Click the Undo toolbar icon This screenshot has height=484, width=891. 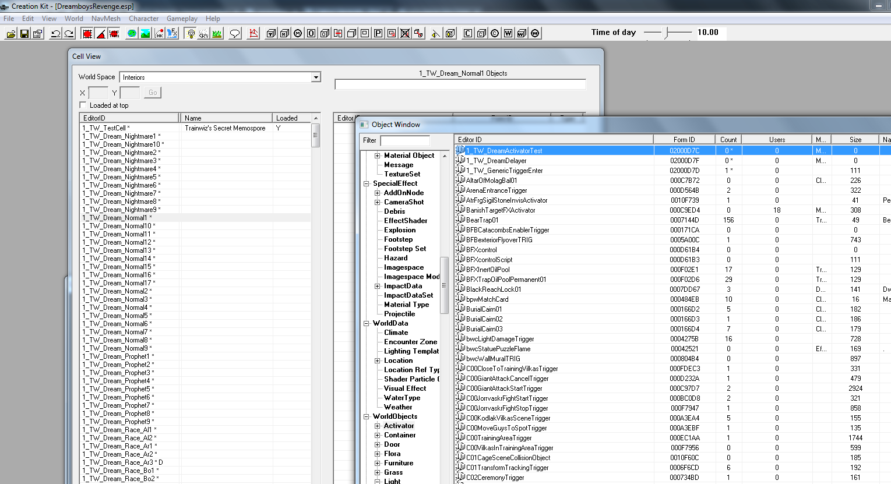click(55, 34)
